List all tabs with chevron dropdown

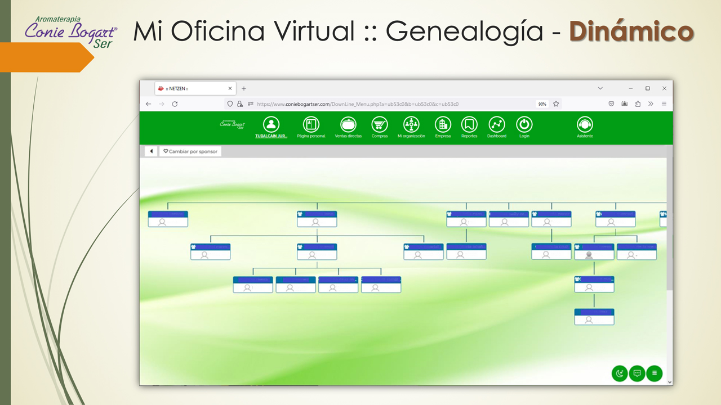click(600, 88)
